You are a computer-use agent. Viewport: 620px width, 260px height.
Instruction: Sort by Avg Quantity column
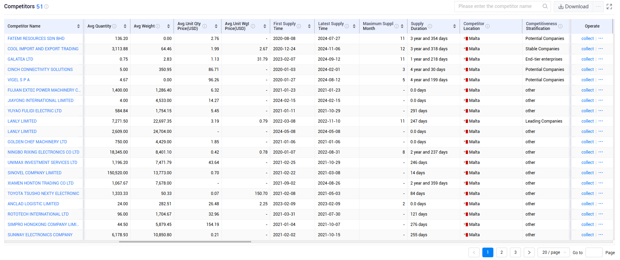125,26
